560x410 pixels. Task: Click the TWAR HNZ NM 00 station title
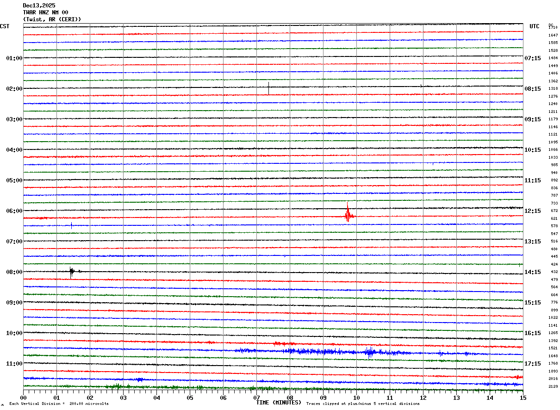tap(45, 12)
